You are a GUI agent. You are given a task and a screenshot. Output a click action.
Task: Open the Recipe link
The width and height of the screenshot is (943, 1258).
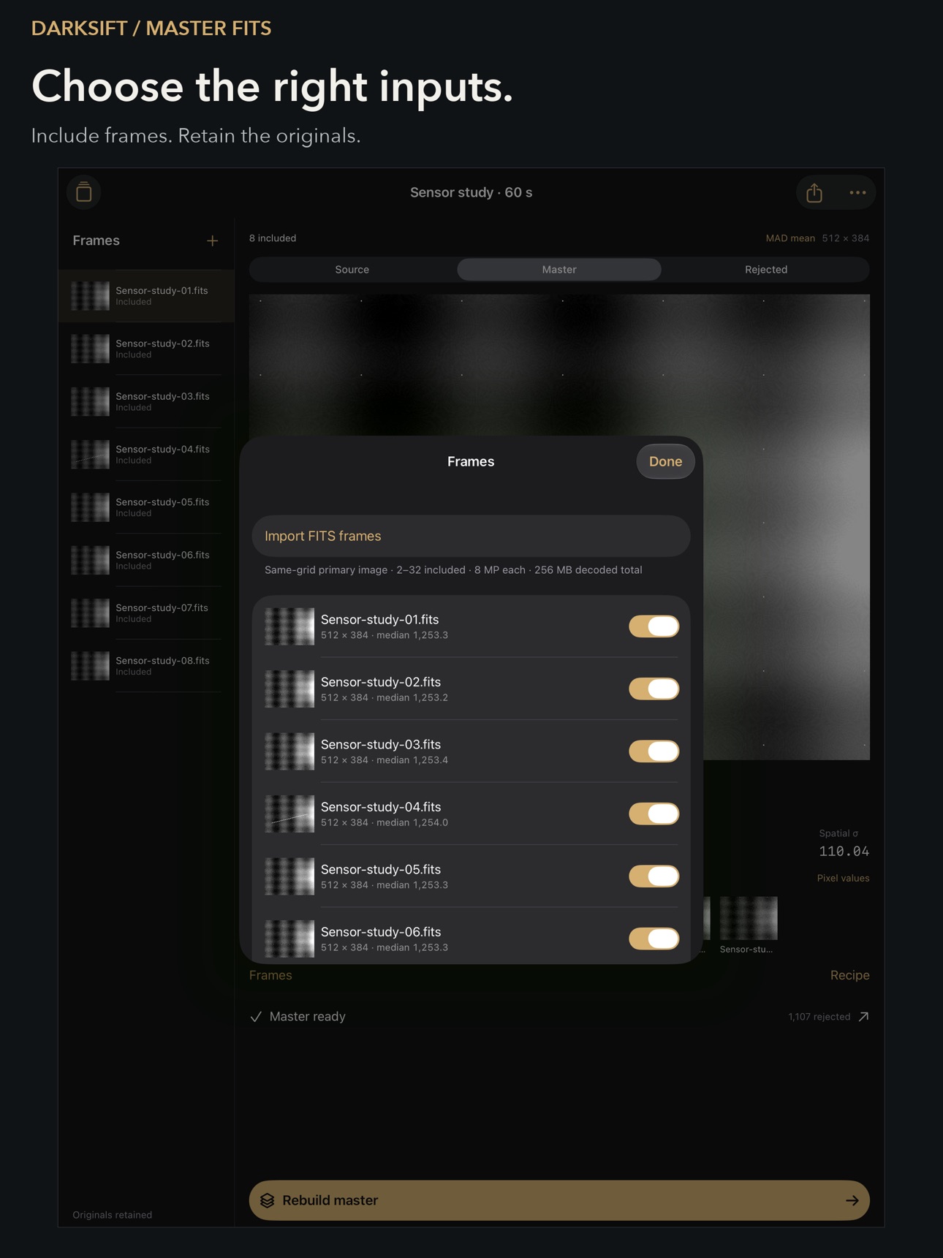pyautogui.click(x=849, y=975)
